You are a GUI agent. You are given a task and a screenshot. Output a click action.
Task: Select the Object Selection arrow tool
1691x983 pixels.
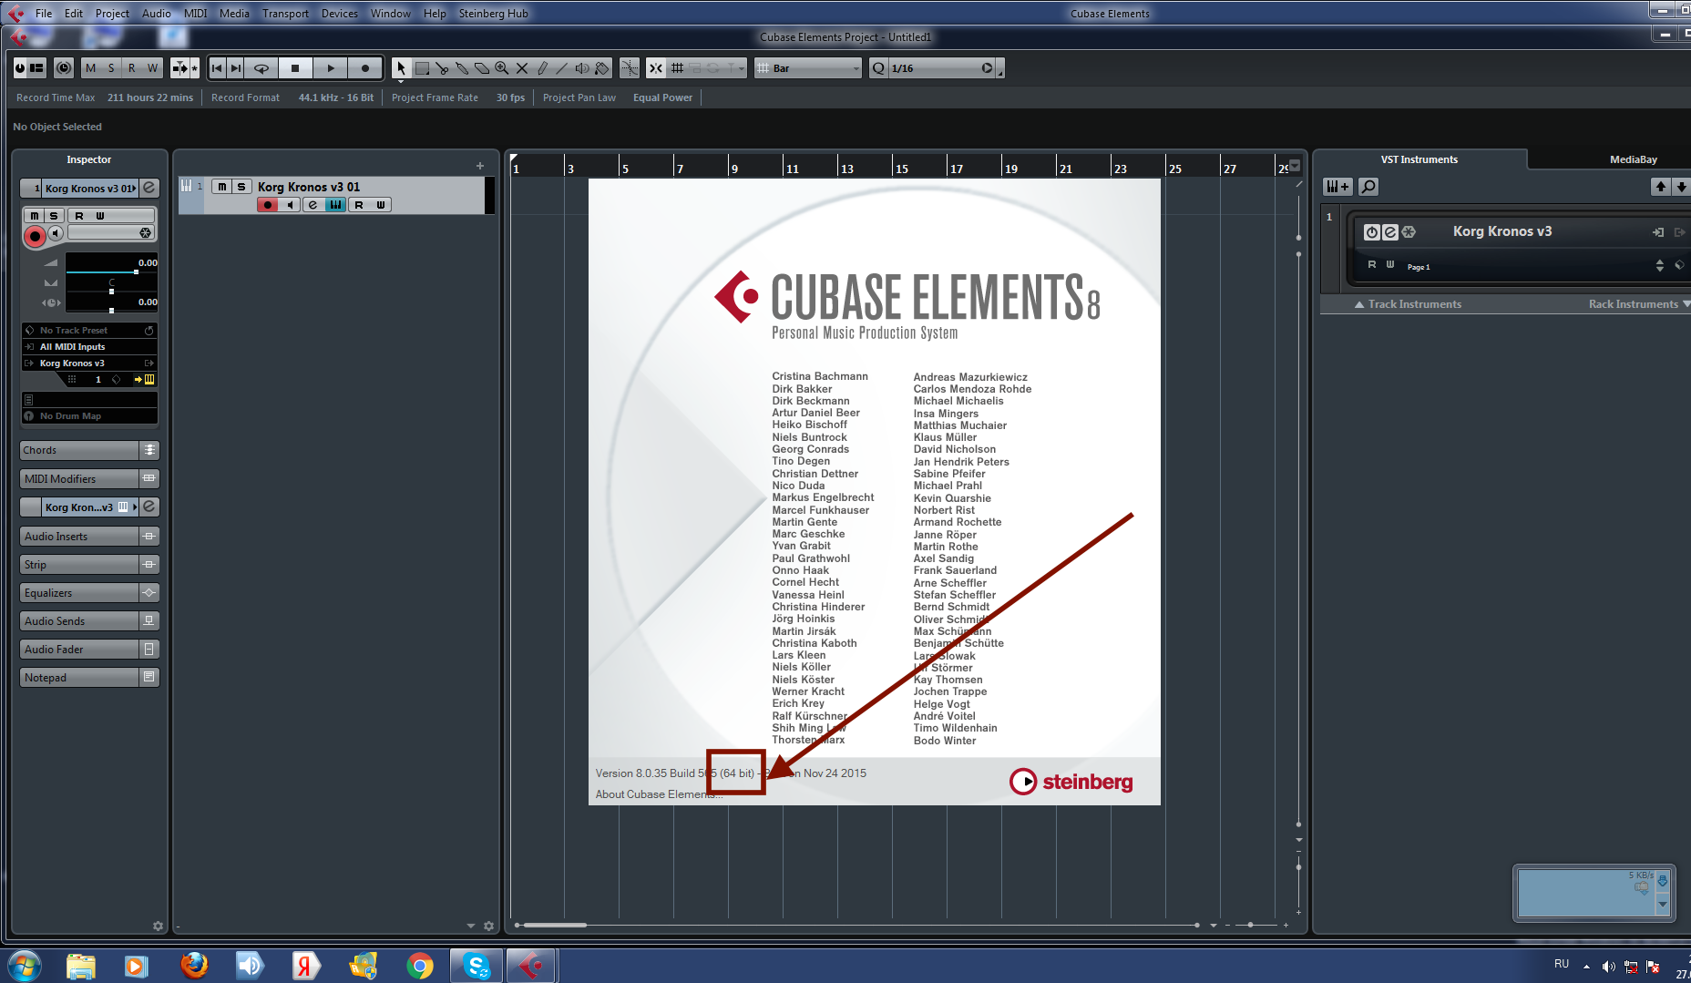401,68
